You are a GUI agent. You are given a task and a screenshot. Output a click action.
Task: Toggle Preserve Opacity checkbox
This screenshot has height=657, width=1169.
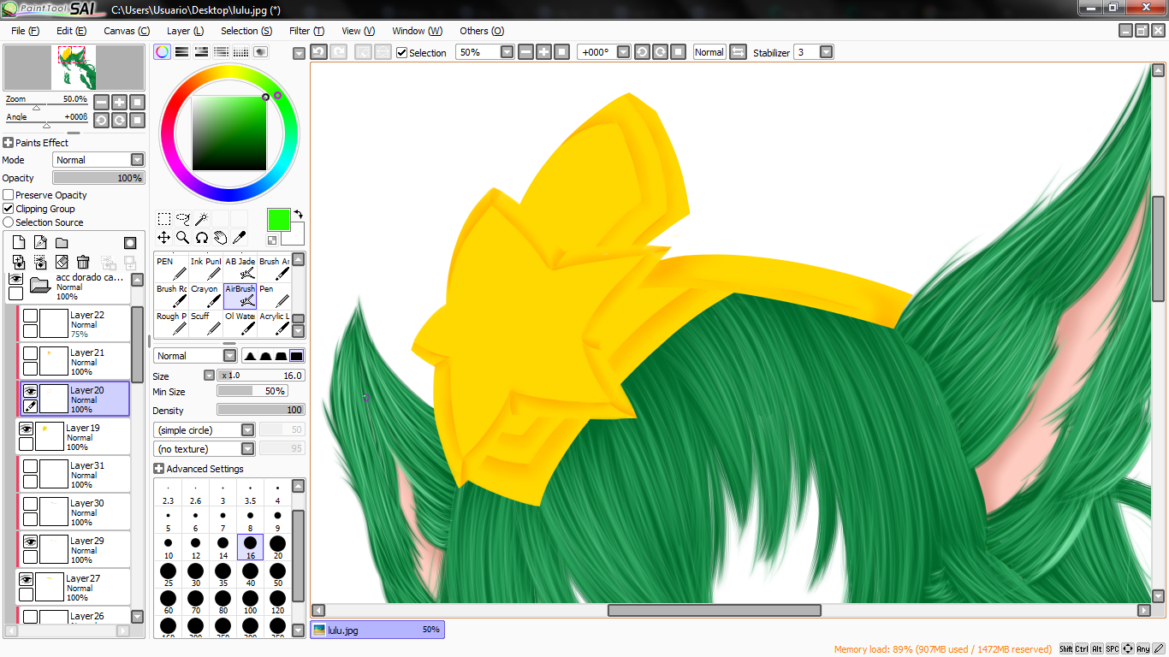point(9,195)
